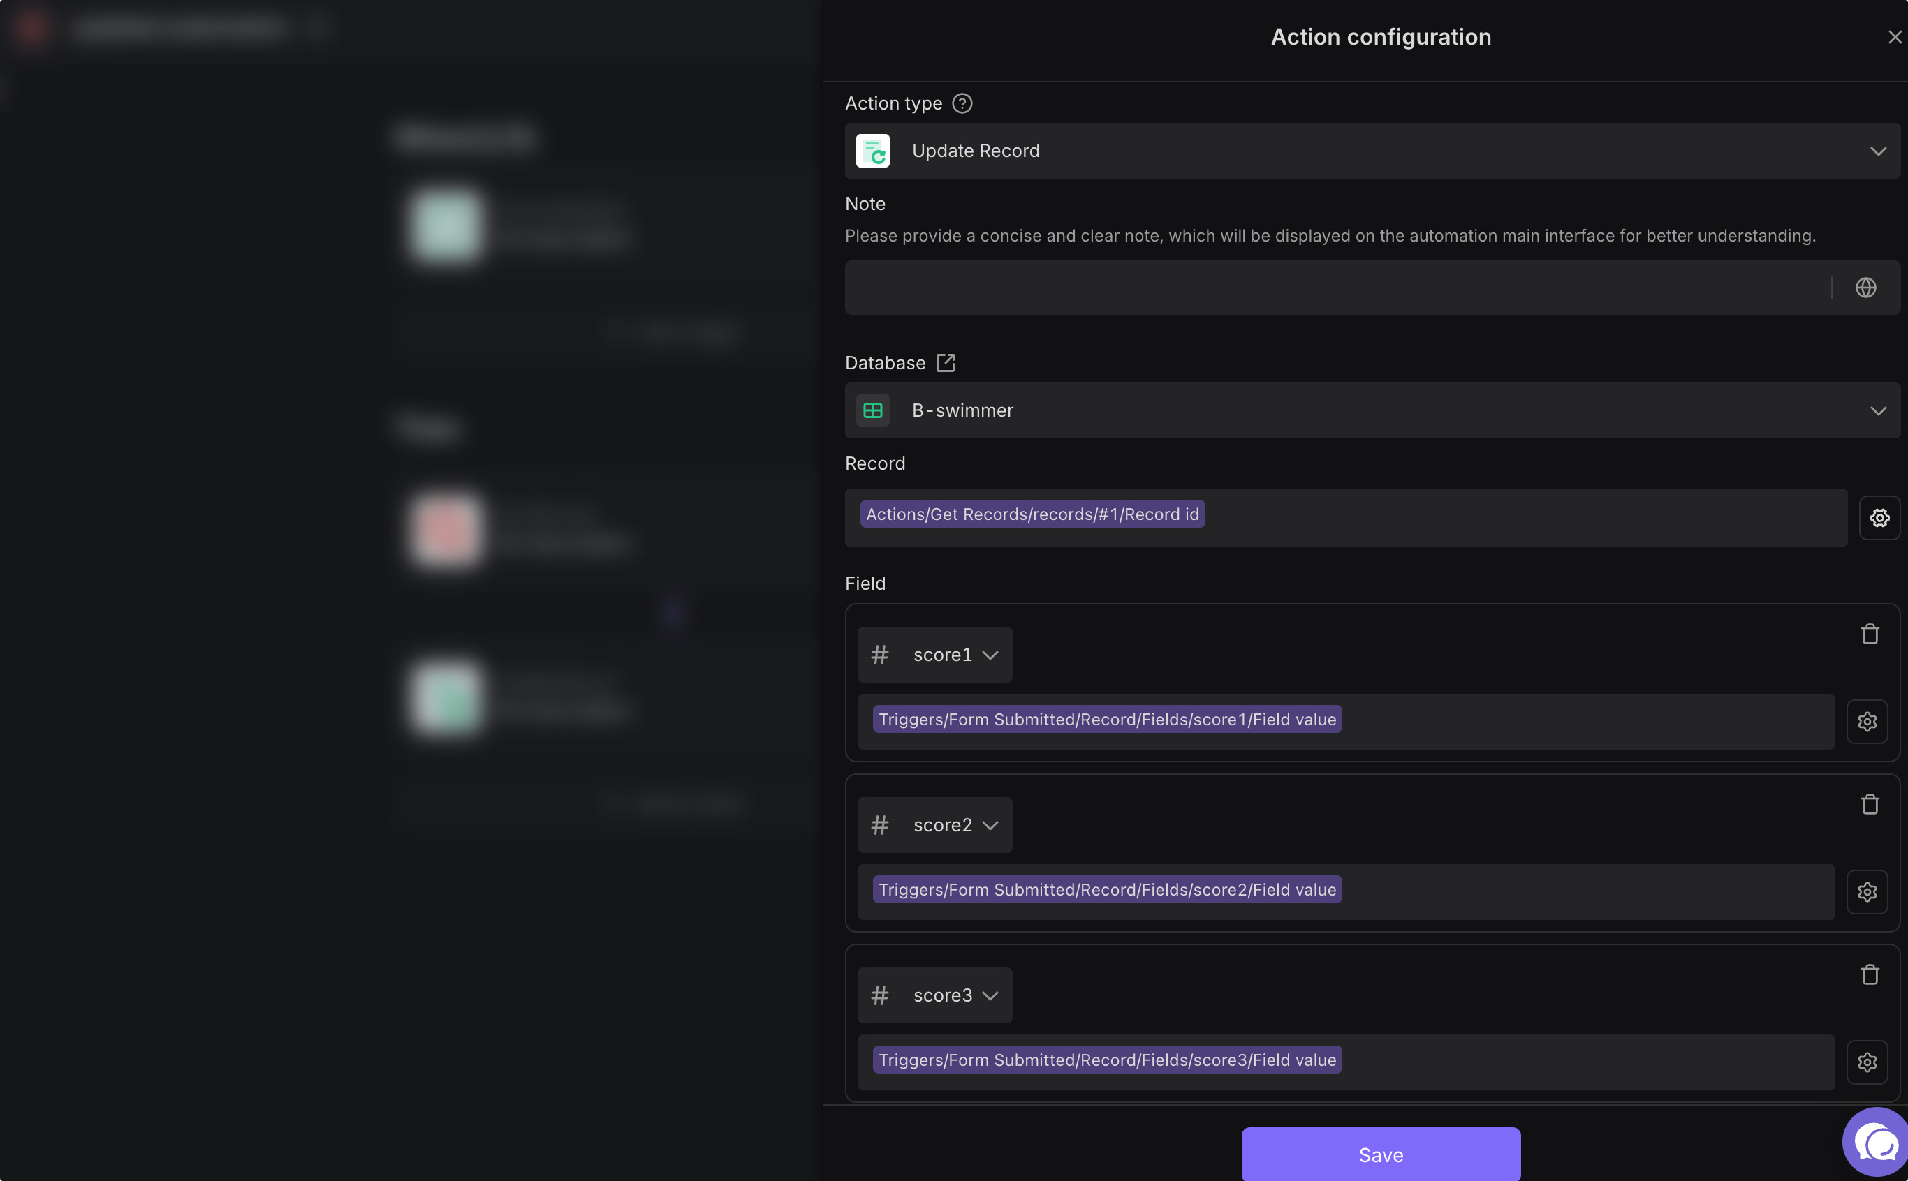Change the score1 field selector
1908x1181 pixels.
(934, 655)
